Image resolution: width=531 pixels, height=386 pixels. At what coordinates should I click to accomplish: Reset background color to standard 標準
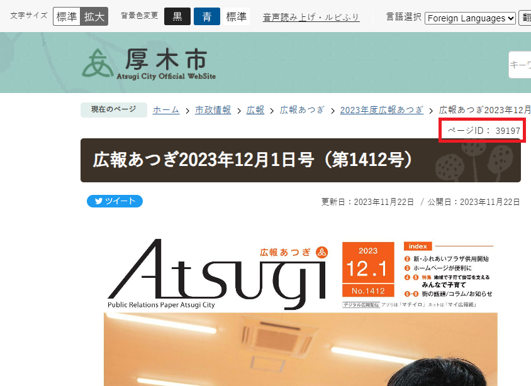[x=237, y=17]
